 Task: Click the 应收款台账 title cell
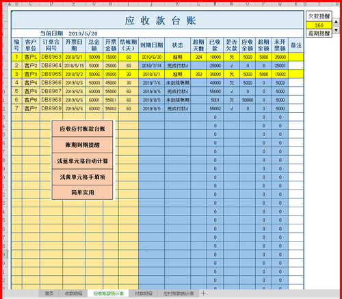pos(157,20)
